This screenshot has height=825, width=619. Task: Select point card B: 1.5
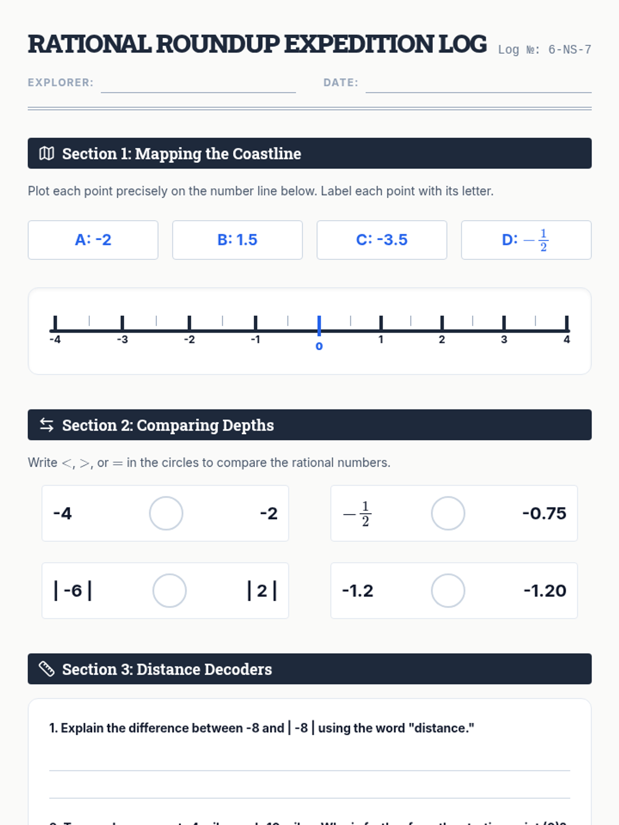tap(237, 240)
